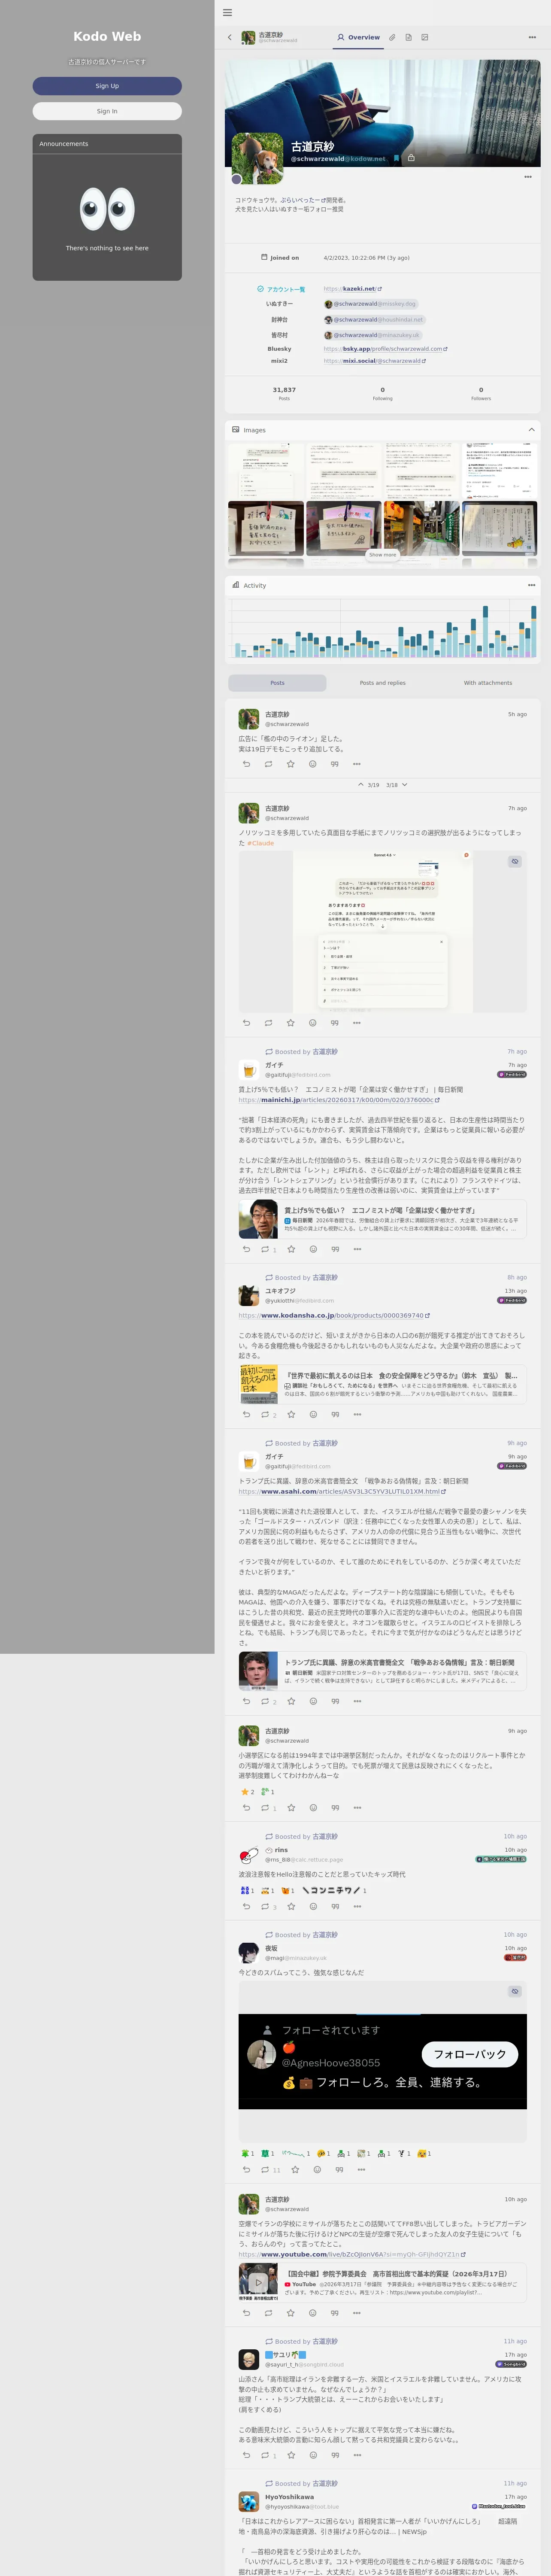551x2576 pixels.
Task: Add emoji reaction to asahi.com post
Action: pyautogui.click(x=313, y=1701)
